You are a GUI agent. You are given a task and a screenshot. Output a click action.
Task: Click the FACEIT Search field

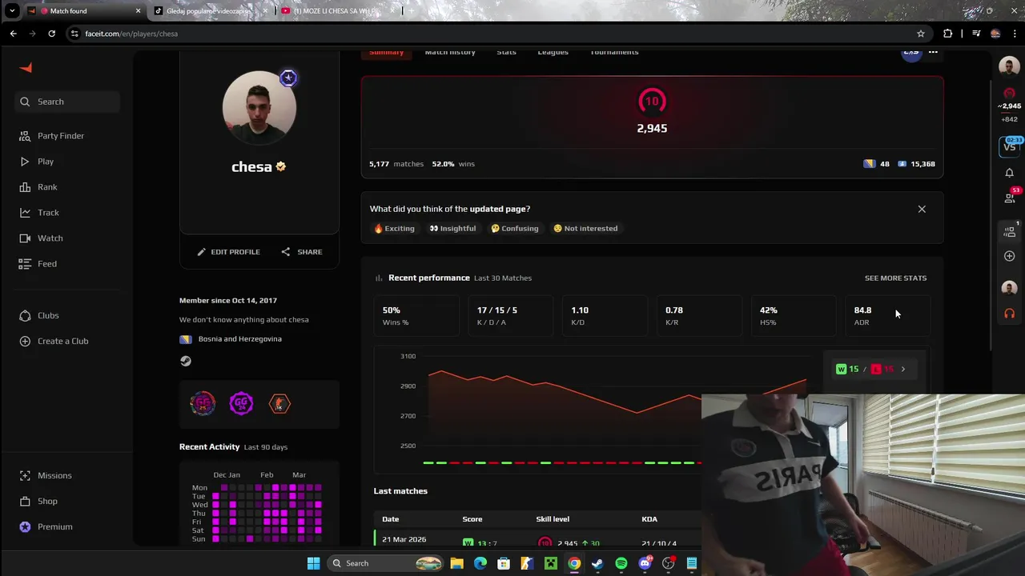(x=67, y=102)
